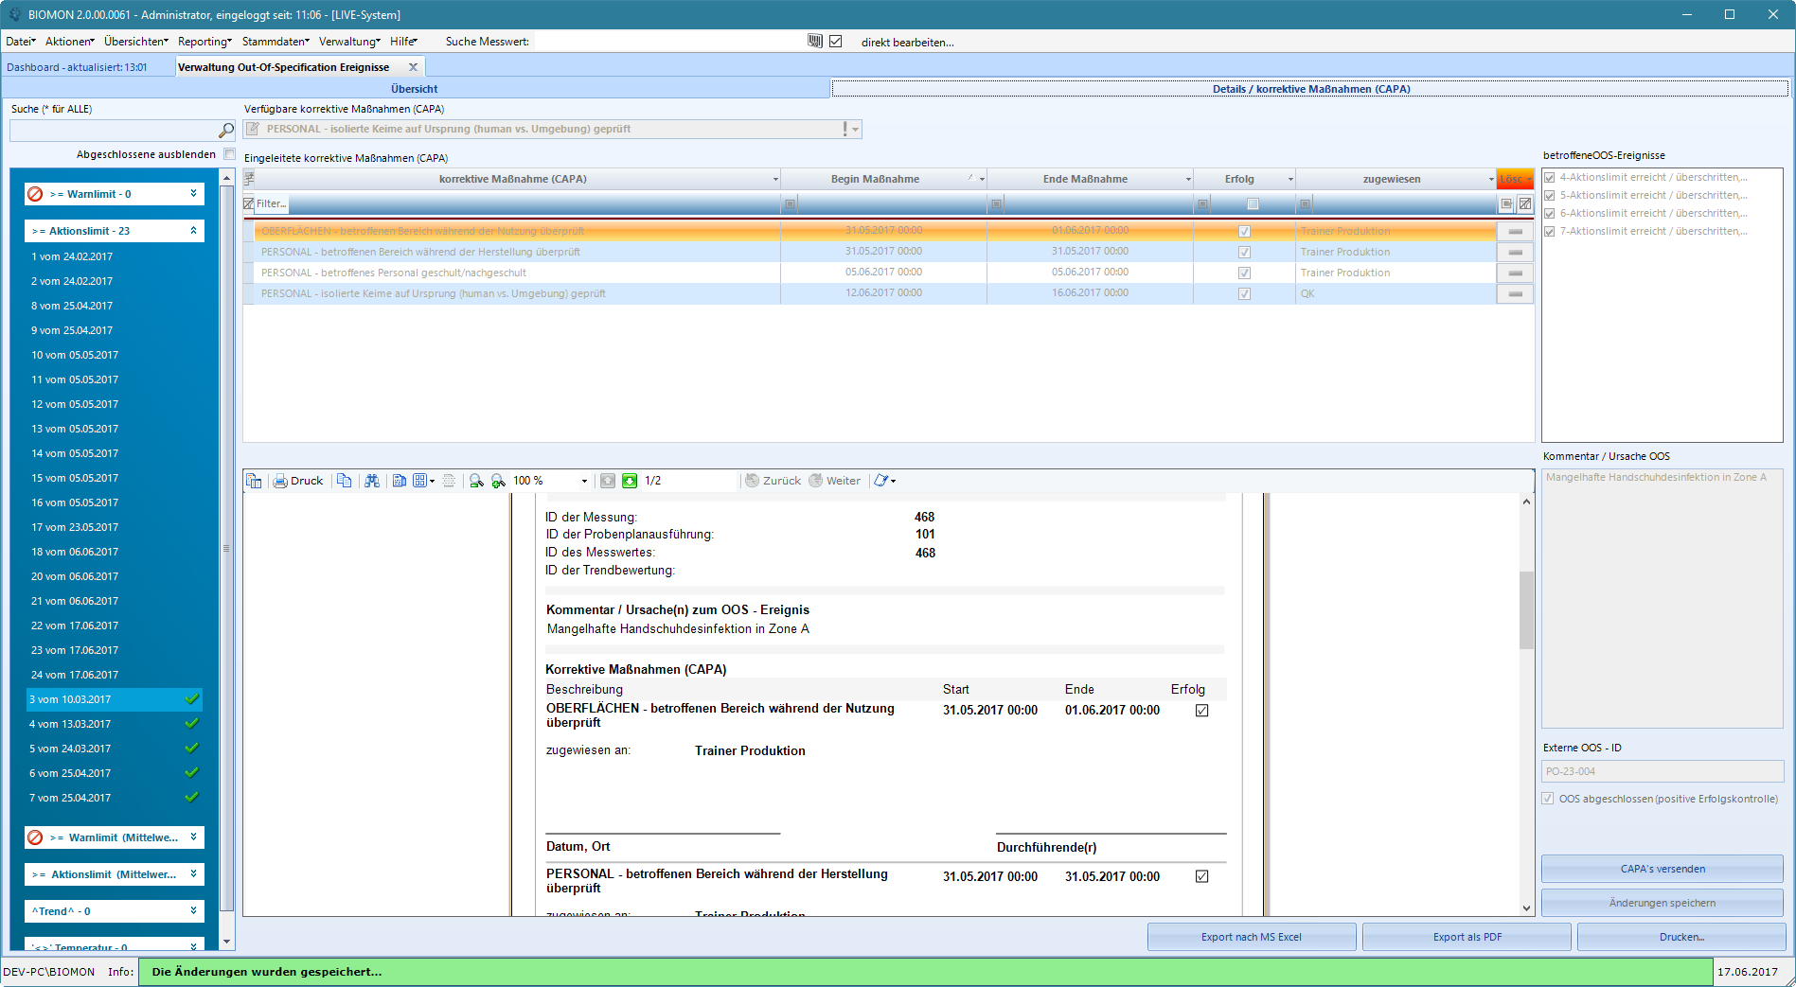Click the clear filter icon in the grid filter row
Viewport: 1796px width, 987px height.
coord(1525,203)
